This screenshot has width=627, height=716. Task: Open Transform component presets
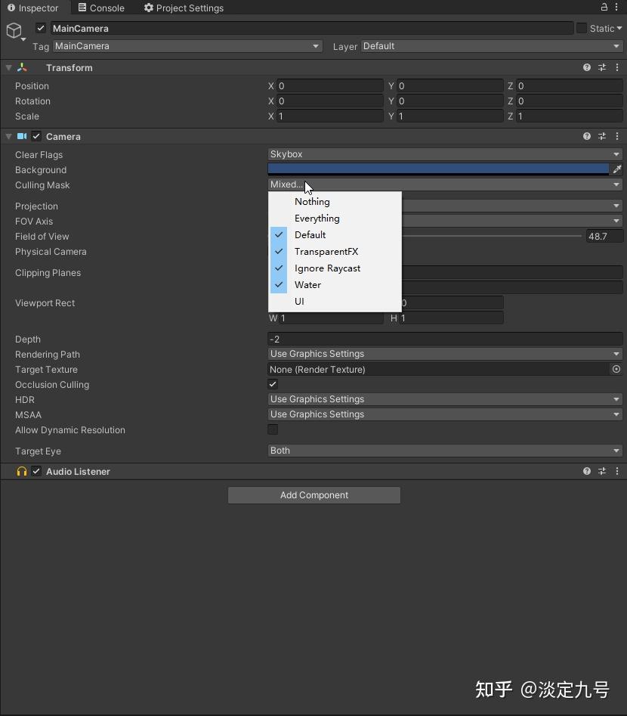[x=602, y=67]
